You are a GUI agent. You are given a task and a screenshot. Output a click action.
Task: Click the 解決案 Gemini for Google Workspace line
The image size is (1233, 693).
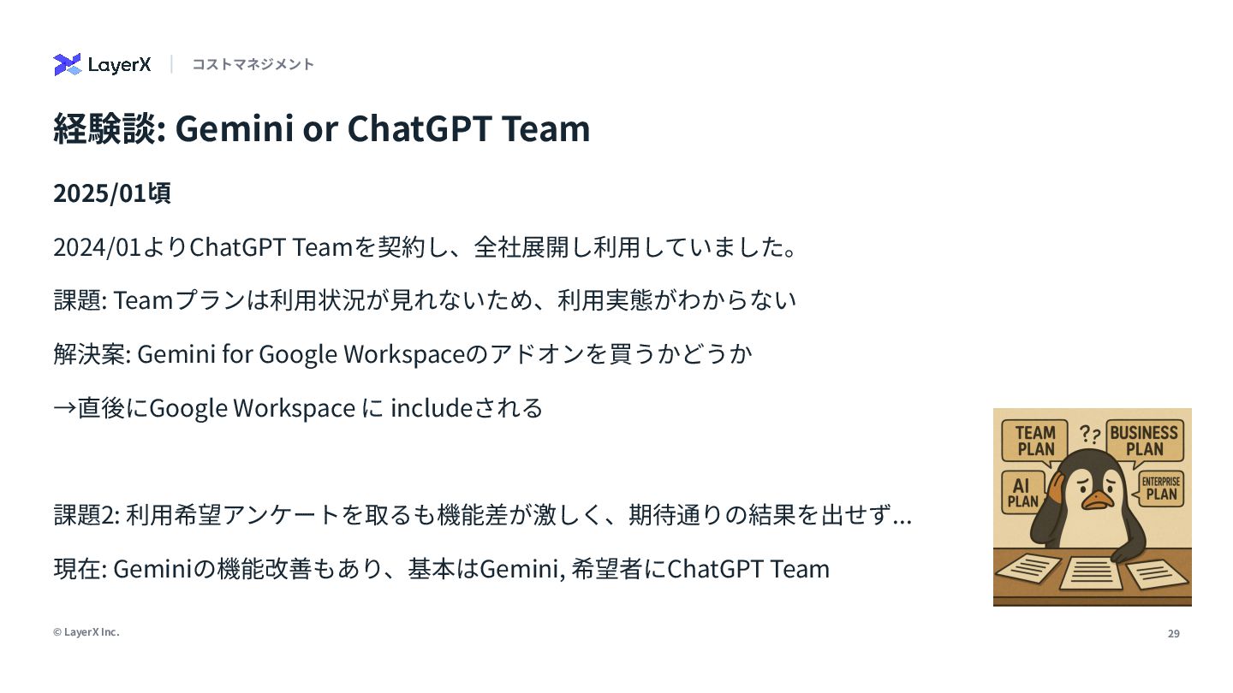[402, 353]
